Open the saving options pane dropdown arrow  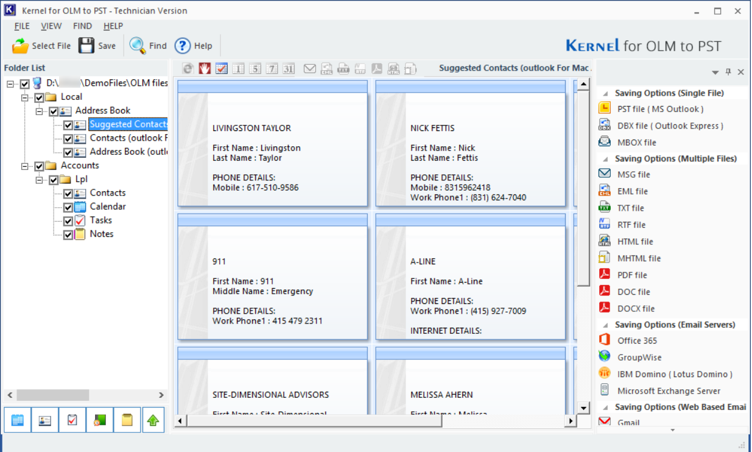pyautogui.click(x=716, y=72)
